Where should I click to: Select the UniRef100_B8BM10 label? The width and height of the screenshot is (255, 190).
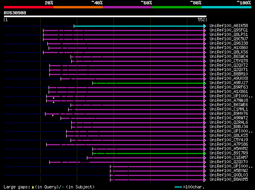tap(229, 74)
